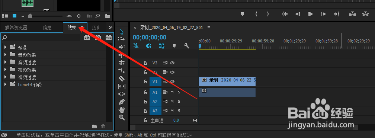
Task: Toggle sync lock on V3
Action: click(x=165, y=63)
